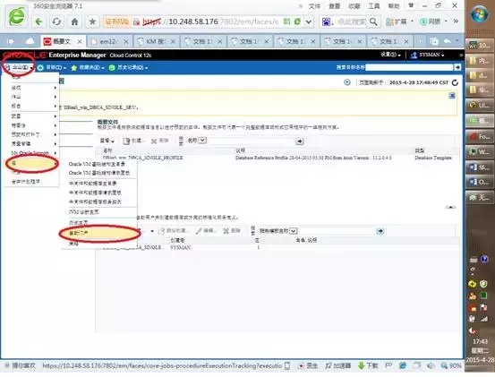Open the 帮助 browser menu

(x=394, y=6)
